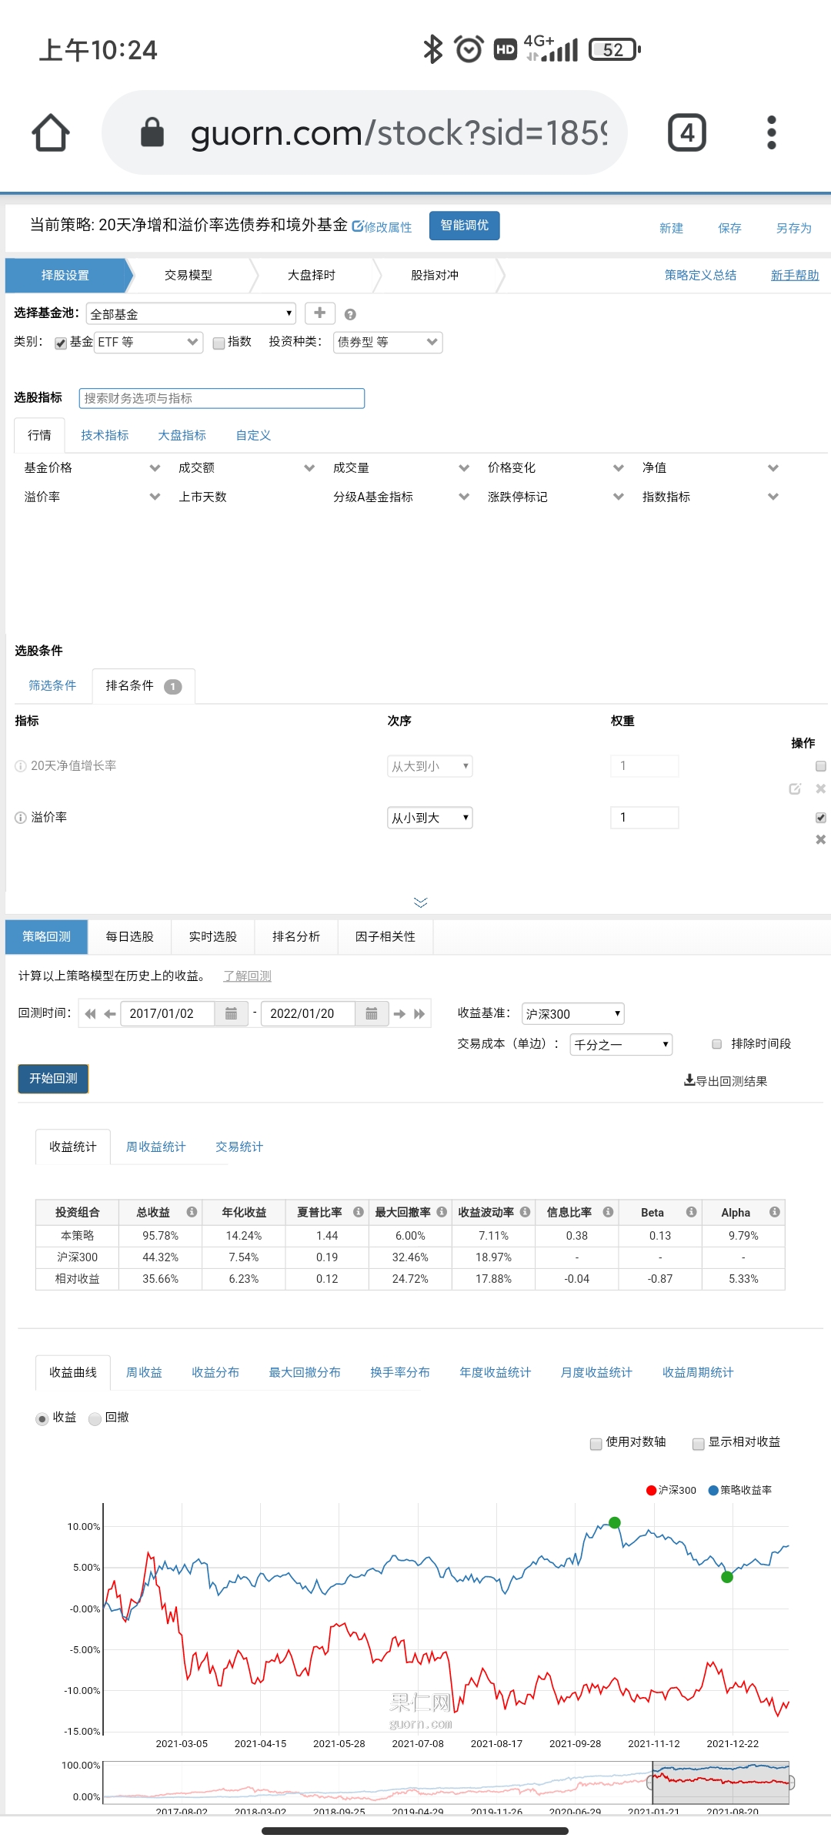Screen dimensions: 831x1848
Task: Click info icon in 最大回撤率 column header
Action: point(442,1212)
